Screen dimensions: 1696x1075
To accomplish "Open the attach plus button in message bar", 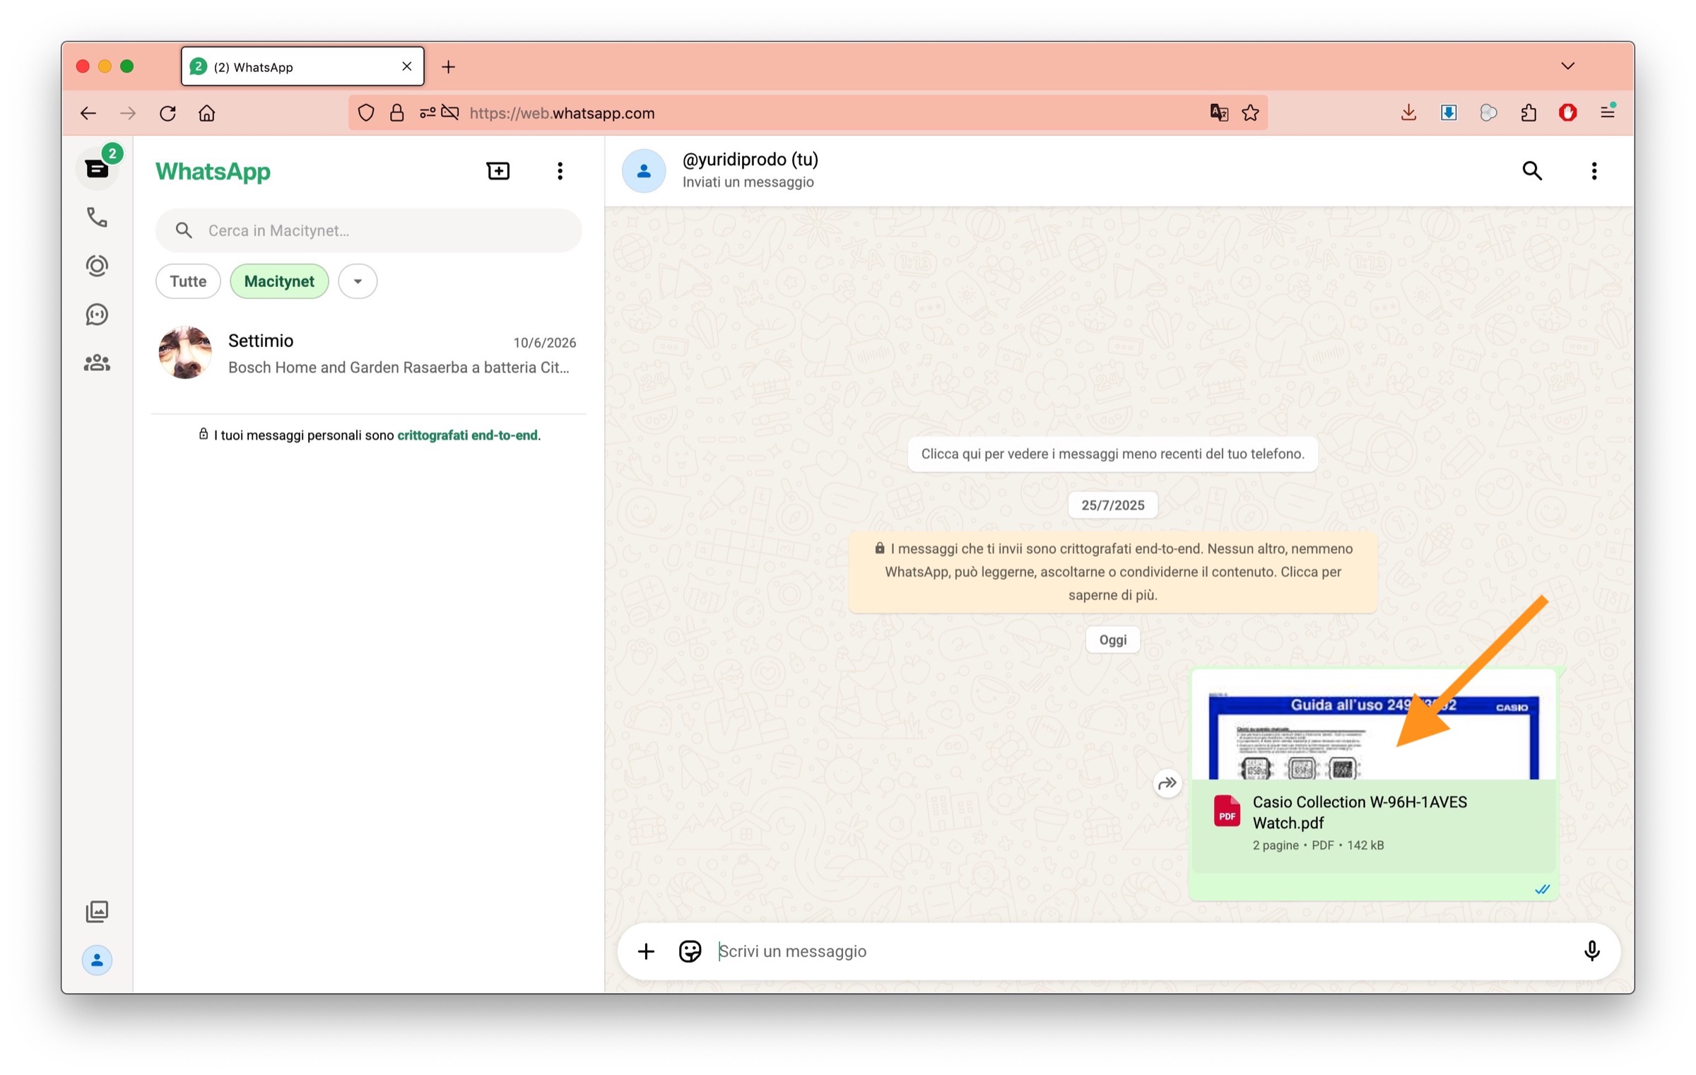I will [x=646, y=951].
